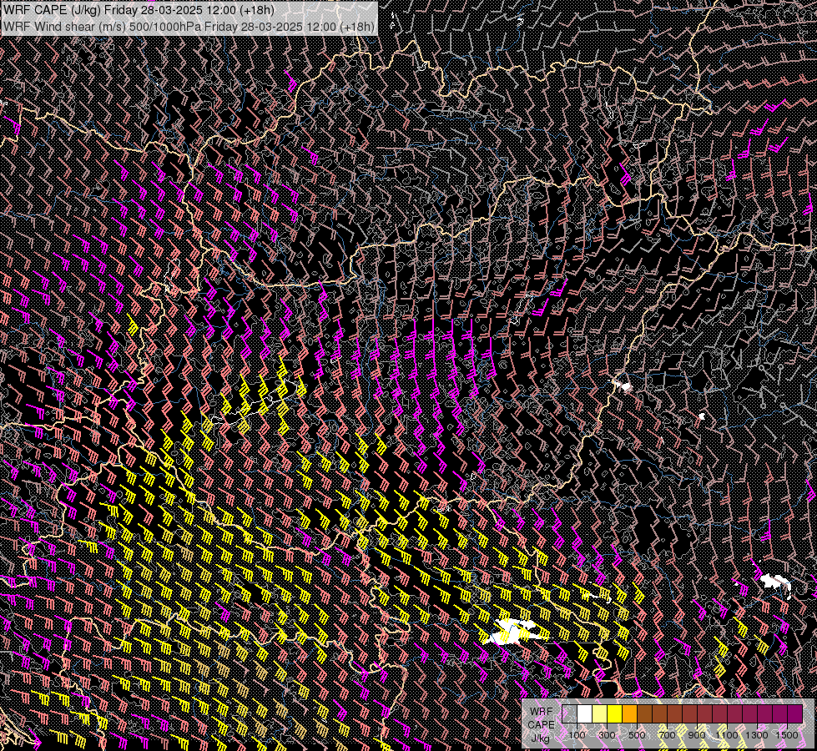Click the transparent first swatch in the CAPE legend
This screenshot has width=817, height=751.
pyautogui.click(x=569, y=714)
